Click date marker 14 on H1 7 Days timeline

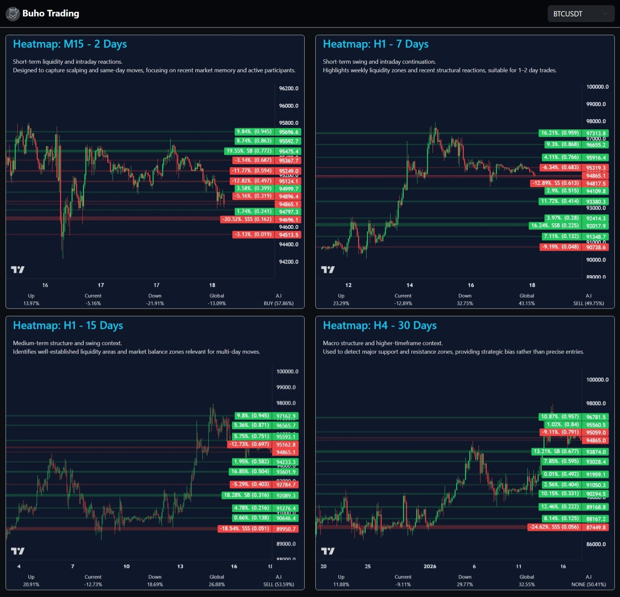409,285
